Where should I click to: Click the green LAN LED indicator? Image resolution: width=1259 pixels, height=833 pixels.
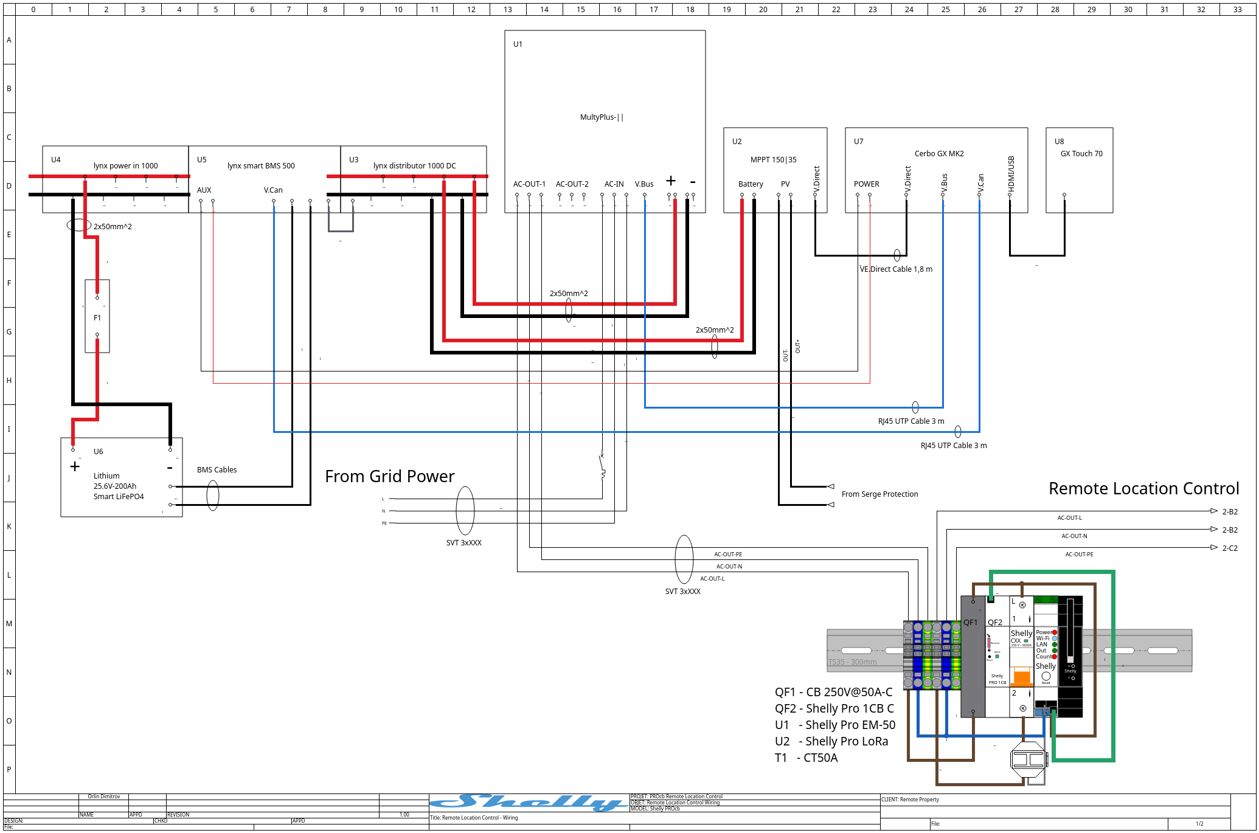click(1055, 645)
